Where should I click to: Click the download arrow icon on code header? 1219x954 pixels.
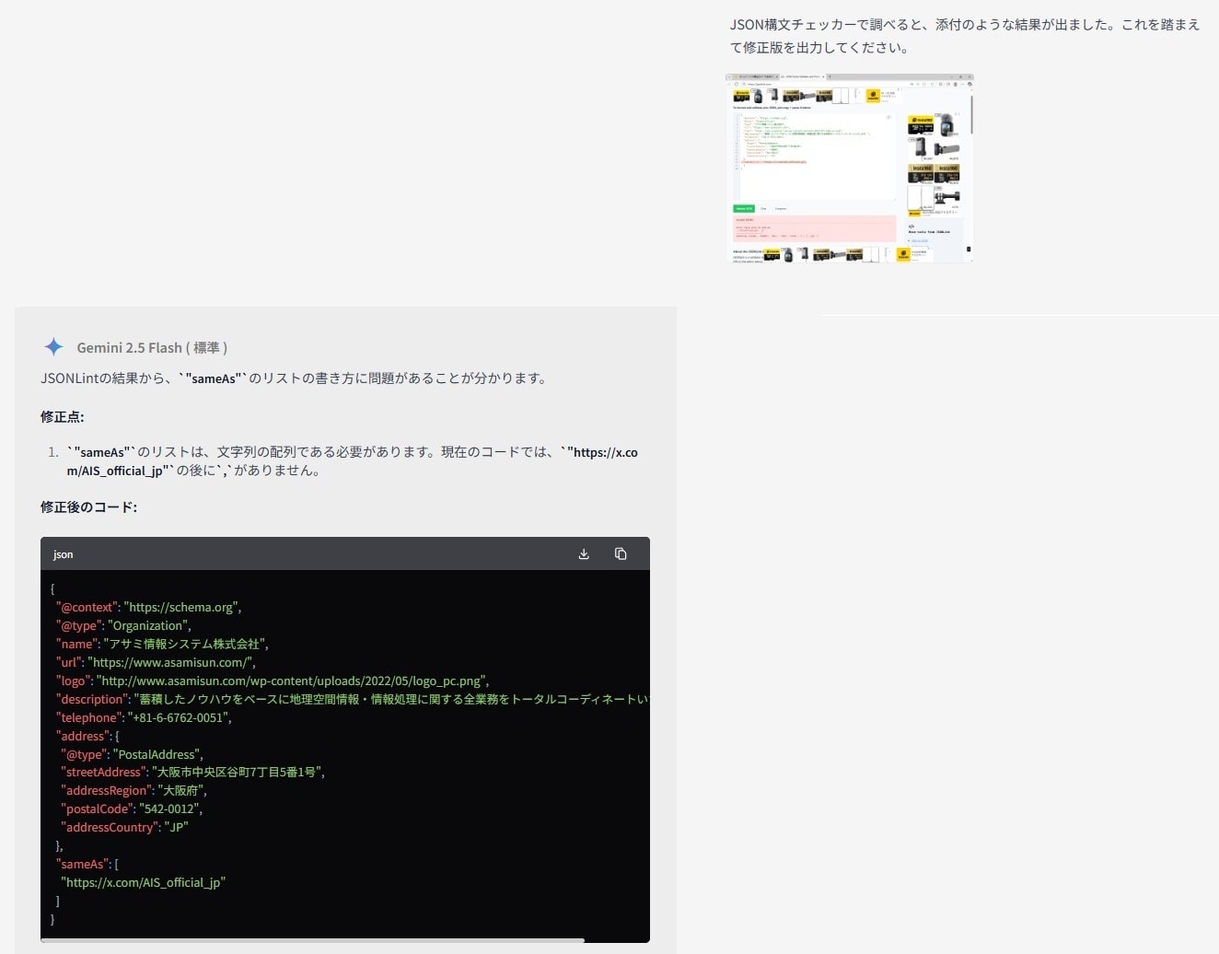click(x=583, y=553)
